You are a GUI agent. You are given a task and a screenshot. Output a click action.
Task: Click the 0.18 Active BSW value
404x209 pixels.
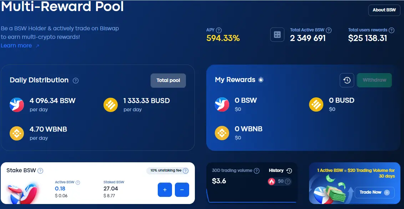(x=60, y=189)
